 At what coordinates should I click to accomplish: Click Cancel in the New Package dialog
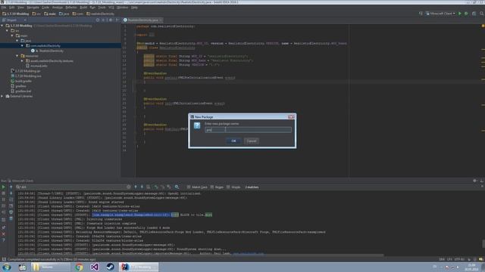[x=252, y=141]
